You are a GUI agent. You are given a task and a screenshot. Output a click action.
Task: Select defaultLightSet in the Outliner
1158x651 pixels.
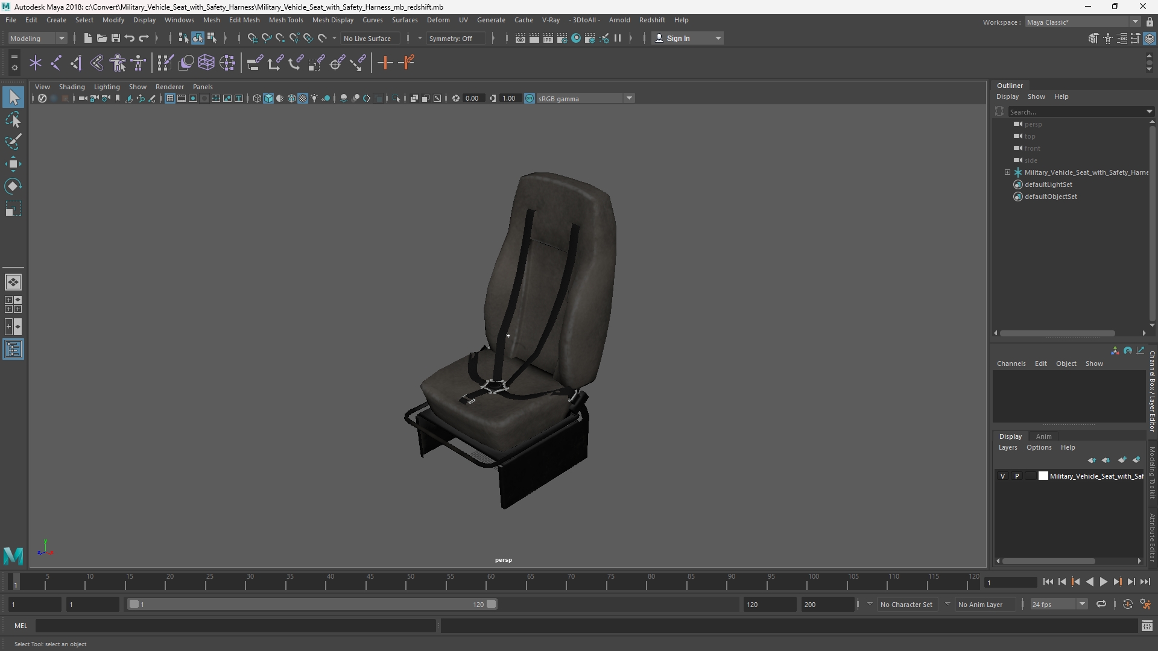coord(1048,184)
